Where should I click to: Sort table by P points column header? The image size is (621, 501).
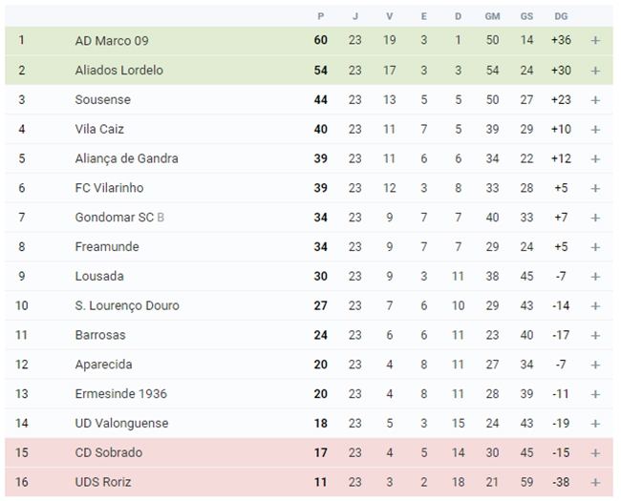321,16
